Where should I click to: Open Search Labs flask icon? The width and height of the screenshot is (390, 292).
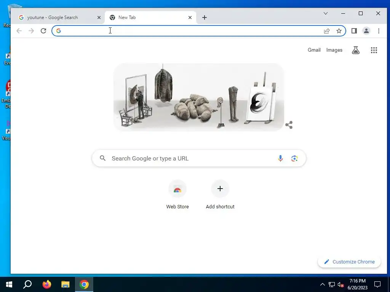[x=356, y=50]
